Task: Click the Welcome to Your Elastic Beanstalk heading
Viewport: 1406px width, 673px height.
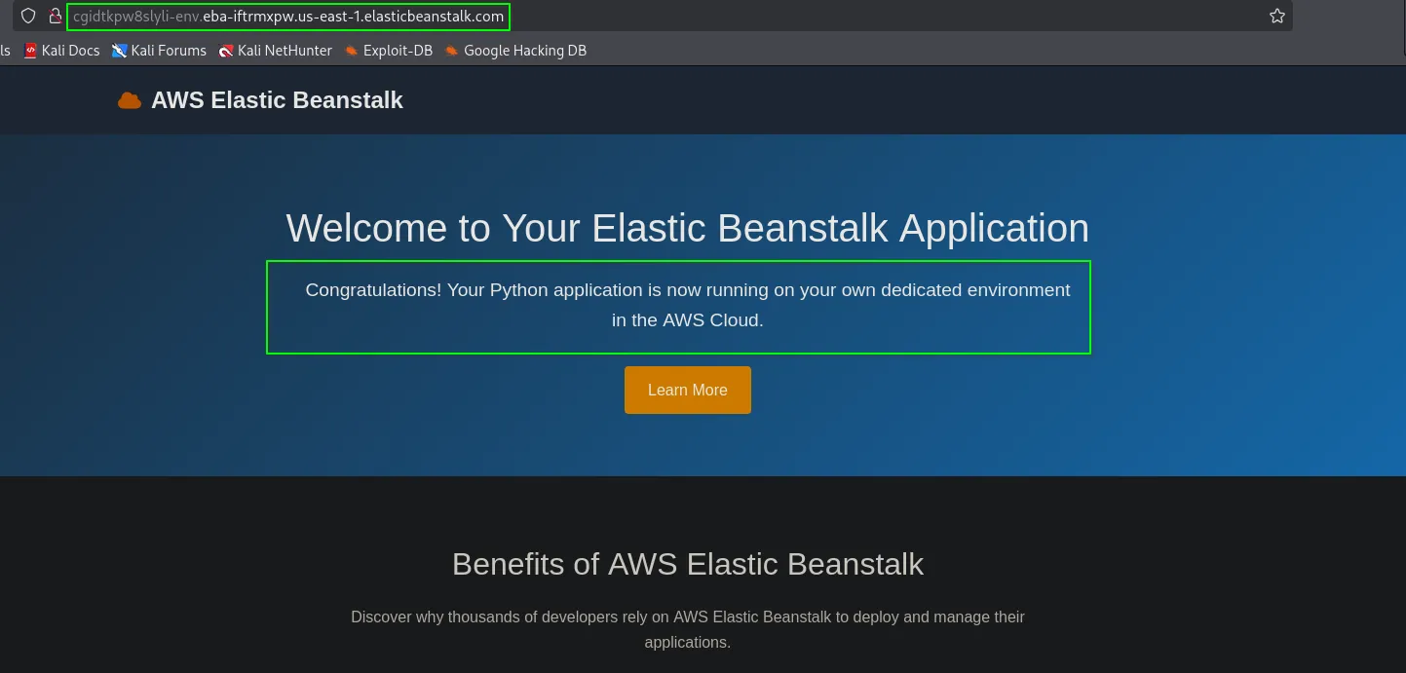Action: 687,228
